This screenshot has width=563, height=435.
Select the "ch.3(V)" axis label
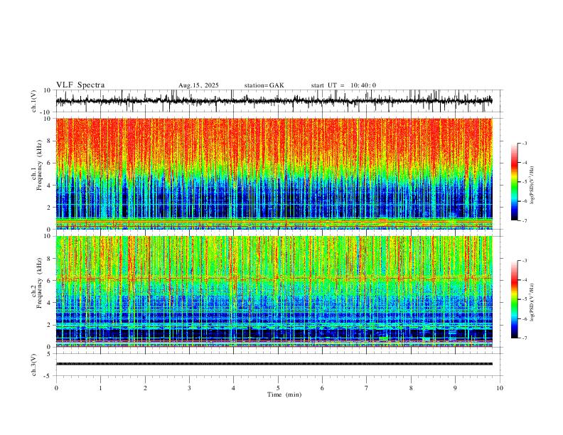34,365
